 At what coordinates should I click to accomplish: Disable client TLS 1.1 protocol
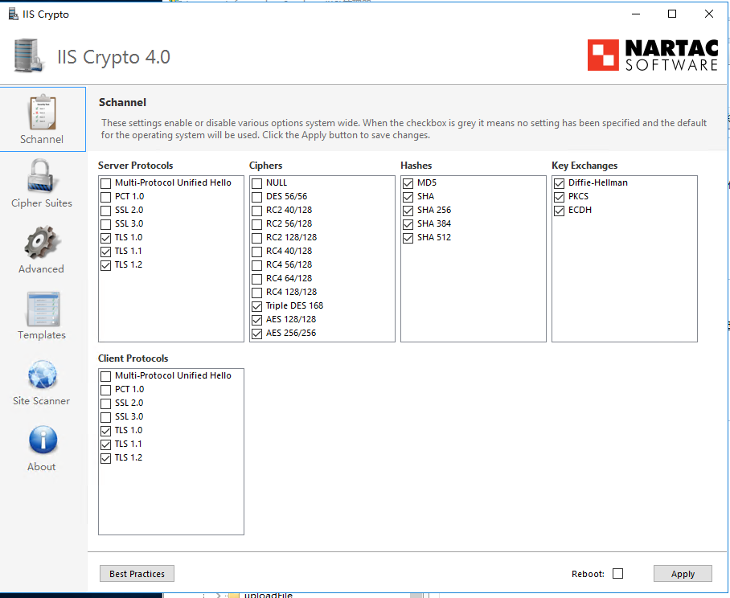tap(105, 444)
